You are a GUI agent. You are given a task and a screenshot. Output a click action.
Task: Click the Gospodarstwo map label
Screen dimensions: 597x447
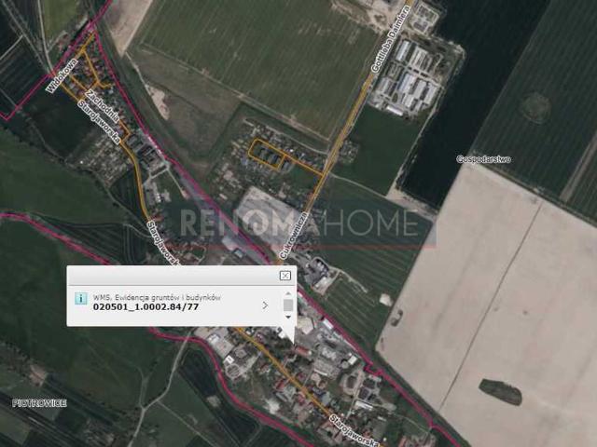(483, 159)
